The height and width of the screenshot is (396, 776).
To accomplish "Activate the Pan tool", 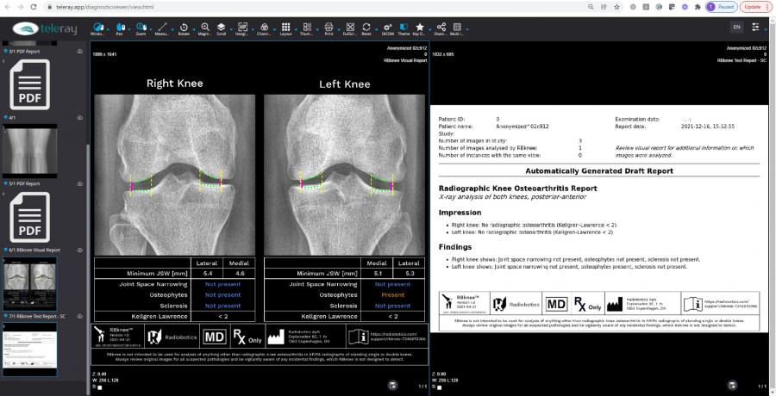I will pyautogui.click(x=119, y=26).
